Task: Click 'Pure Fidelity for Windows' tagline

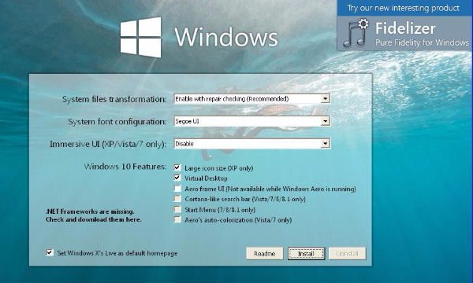Action: [x=422, y=42]
